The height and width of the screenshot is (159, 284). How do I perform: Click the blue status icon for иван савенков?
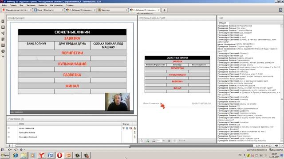(x=127, y=128)
